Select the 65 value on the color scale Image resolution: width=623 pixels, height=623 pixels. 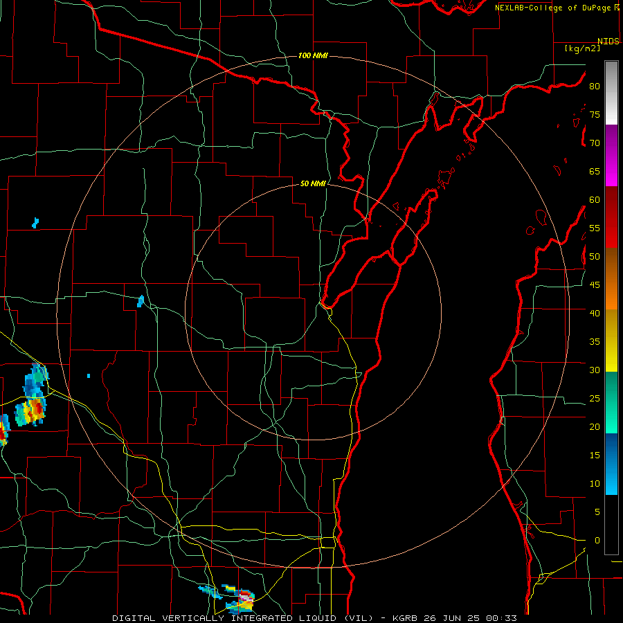click(595, 171)
